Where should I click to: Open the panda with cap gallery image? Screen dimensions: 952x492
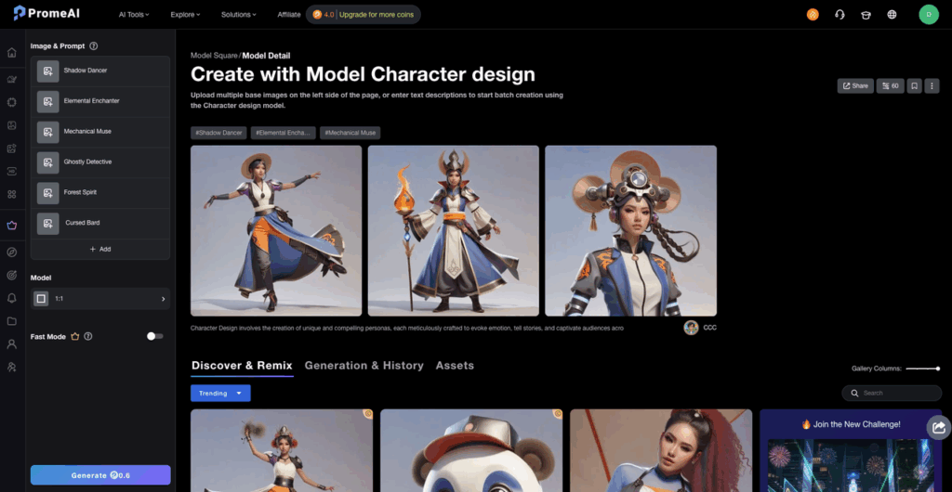(471, 450)
